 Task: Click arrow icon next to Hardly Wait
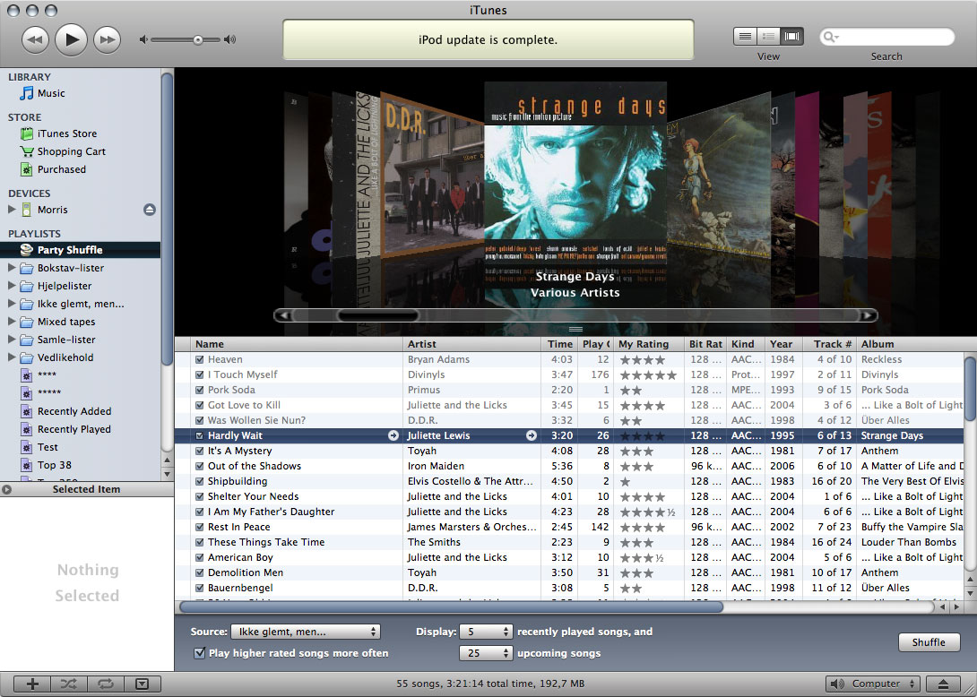coord(393,435)
